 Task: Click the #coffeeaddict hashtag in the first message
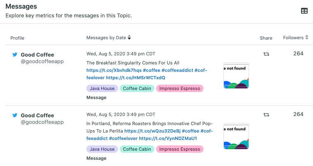click(178, 70)
